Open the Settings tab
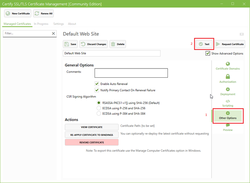The height and width of the screenshot is (183, 250). point(58,24)
